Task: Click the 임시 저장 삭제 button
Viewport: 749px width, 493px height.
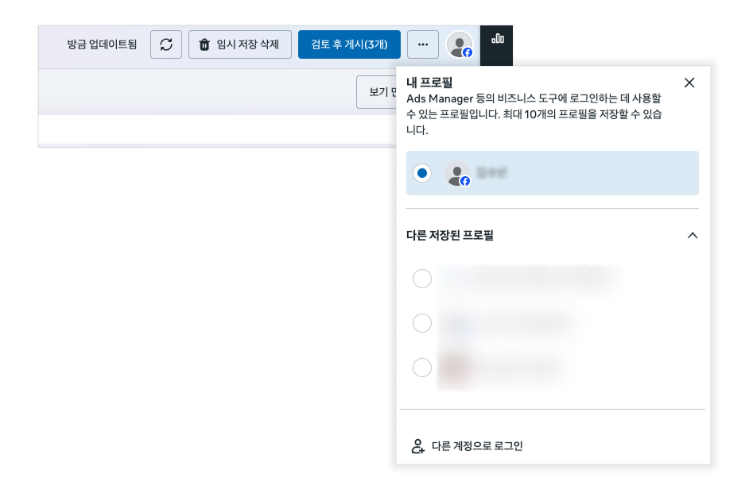Action: click(240, 44)
